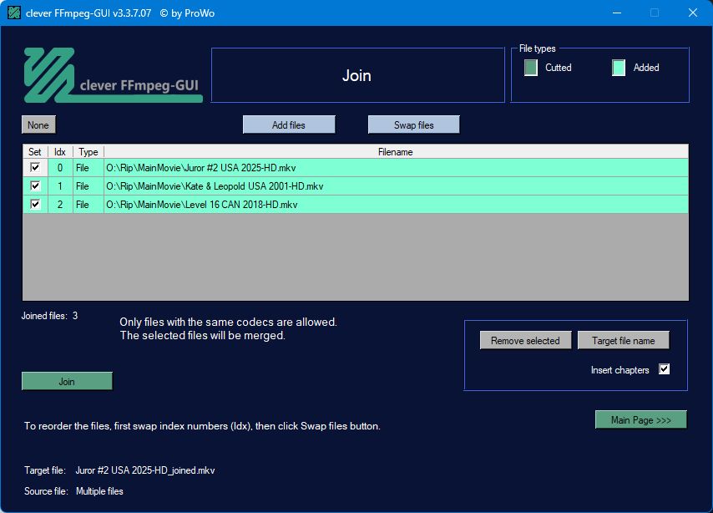Open the Add files dialog

(289, 124)
